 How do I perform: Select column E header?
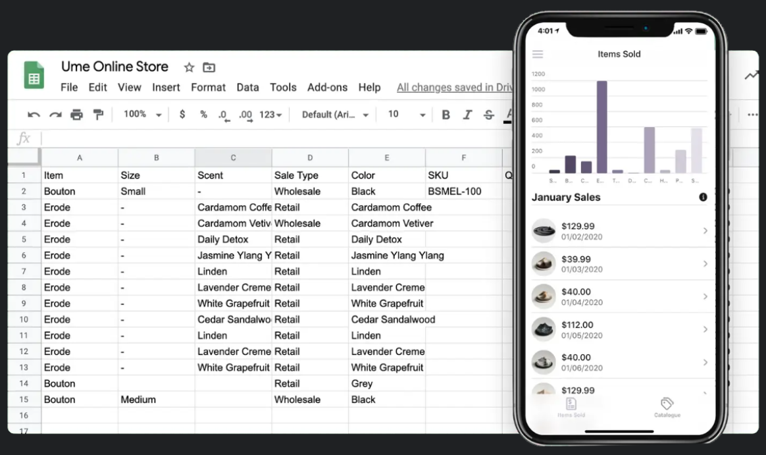pyautogui.click(x=387, y=158)
